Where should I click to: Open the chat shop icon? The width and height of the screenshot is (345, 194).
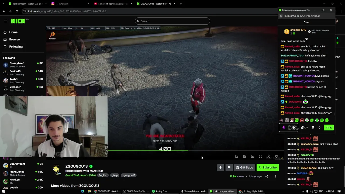[x=313, y=127]
